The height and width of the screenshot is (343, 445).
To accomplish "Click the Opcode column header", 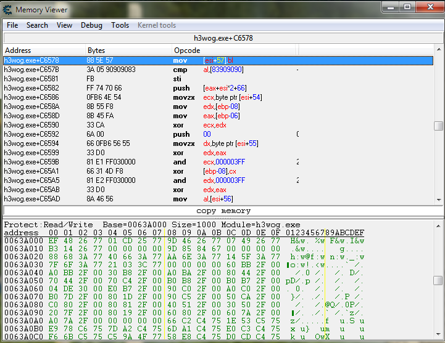I will [x=235, y=50].
